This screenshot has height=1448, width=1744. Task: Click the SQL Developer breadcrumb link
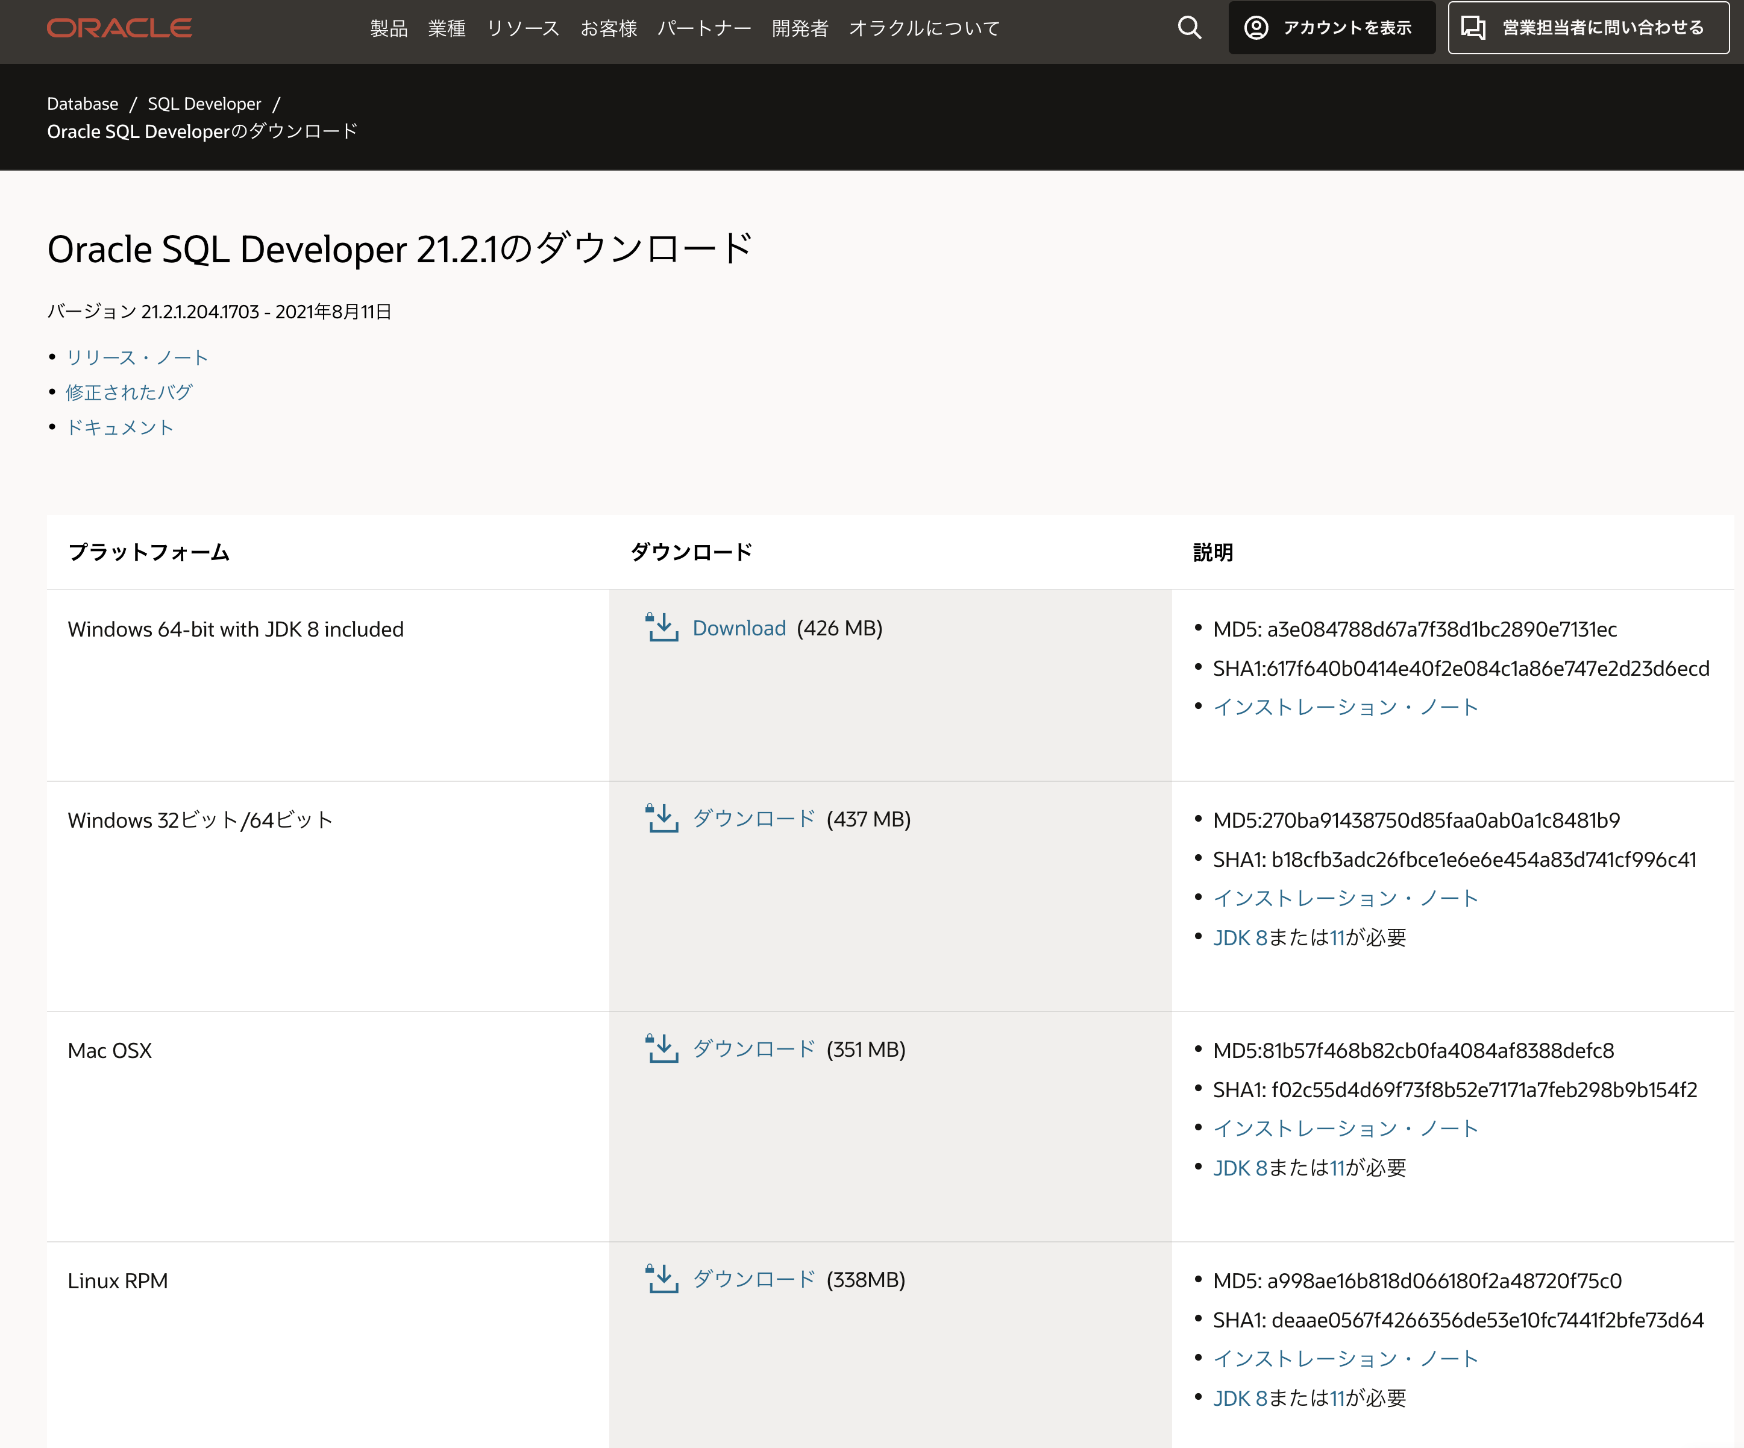[204, 103]
